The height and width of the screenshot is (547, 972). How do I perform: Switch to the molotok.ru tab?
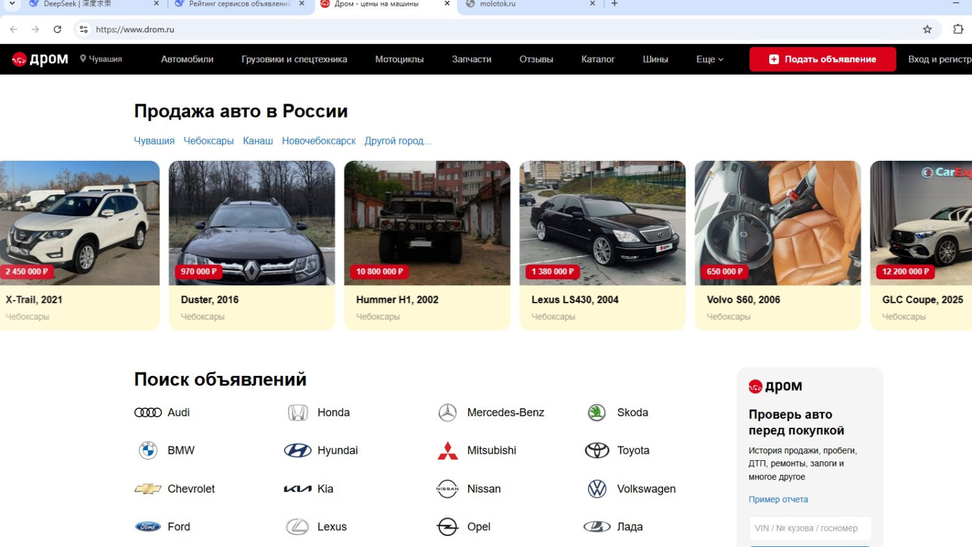tap(498, 4)
